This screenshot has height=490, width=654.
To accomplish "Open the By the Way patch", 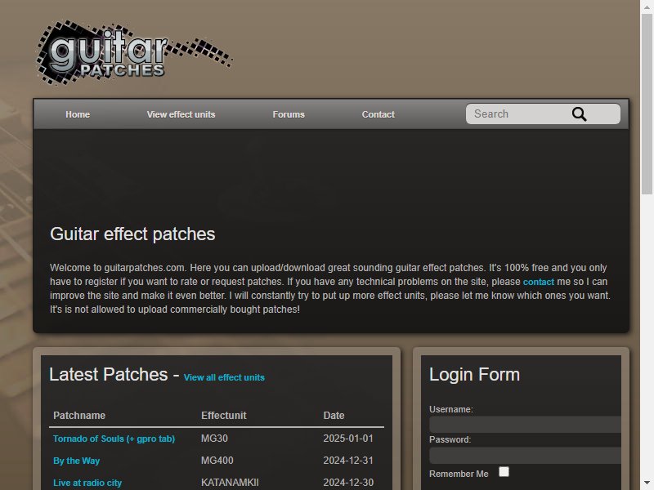I will 76,461.
